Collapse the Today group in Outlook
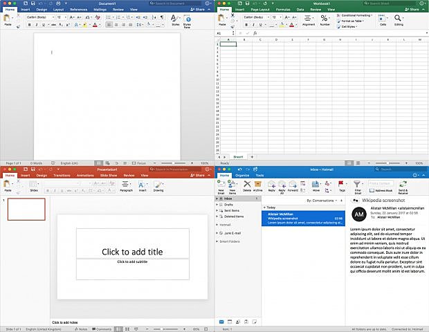This screenshot has height=332, width=429. 264,207
